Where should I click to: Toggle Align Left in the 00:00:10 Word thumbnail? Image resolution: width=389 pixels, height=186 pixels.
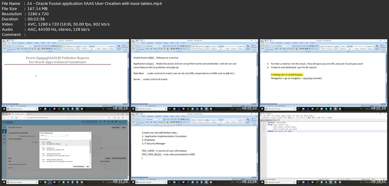42,49
